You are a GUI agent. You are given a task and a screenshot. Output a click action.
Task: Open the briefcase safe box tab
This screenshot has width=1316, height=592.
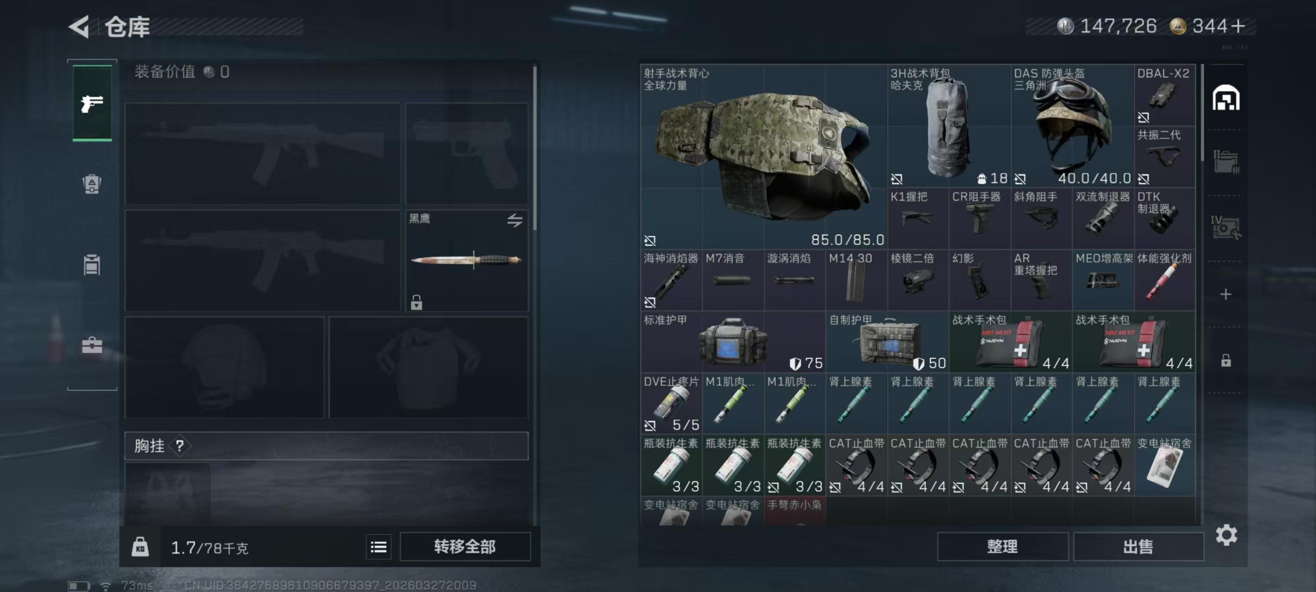(x=92, y=345)
